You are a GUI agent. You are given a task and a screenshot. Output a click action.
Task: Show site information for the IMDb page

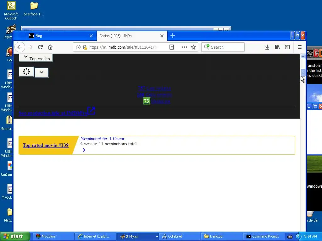click(x=78, y=47)
